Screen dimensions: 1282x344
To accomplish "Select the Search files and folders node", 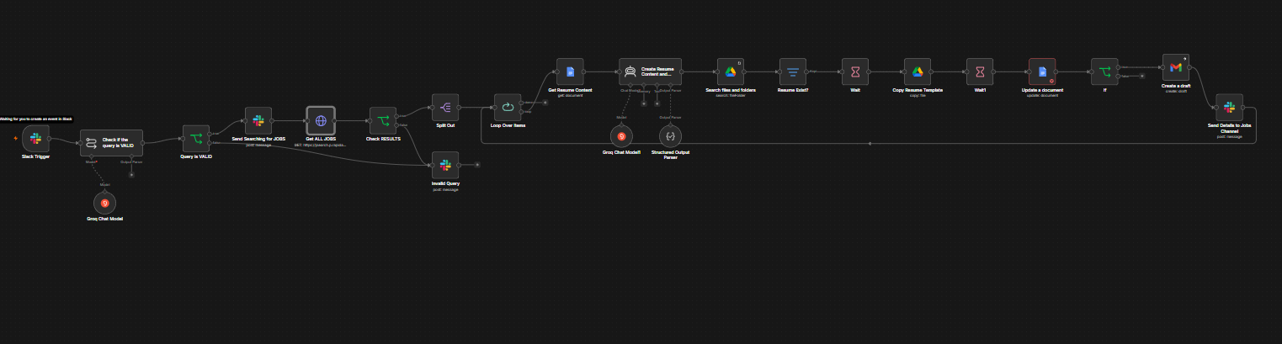I will click(x=731, y=71).
